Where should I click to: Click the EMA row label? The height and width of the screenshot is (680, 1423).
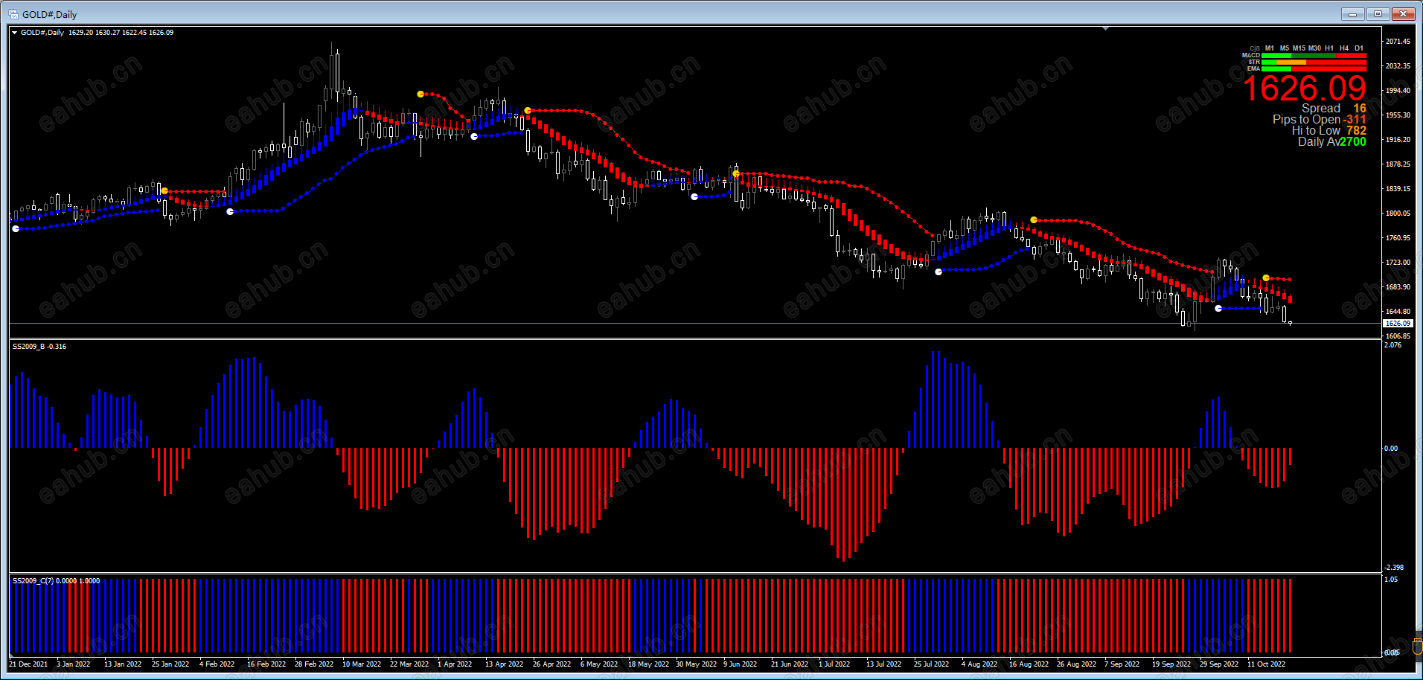[1254, 68]
